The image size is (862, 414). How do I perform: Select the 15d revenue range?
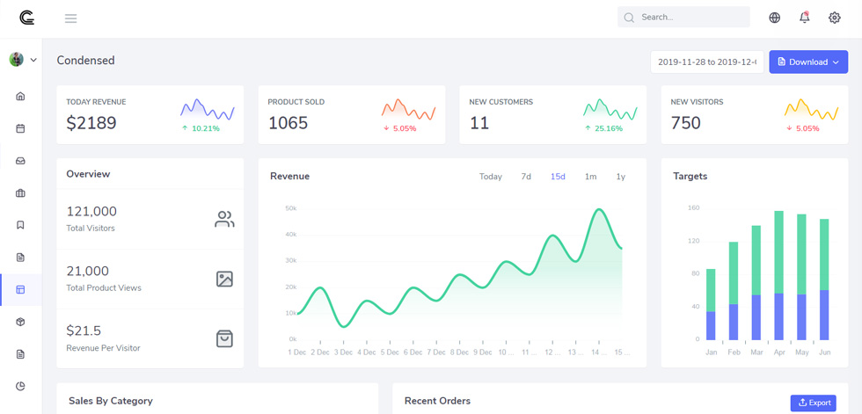558,177
